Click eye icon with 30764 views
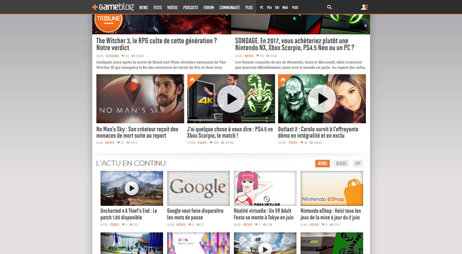 tap(223, 143)
